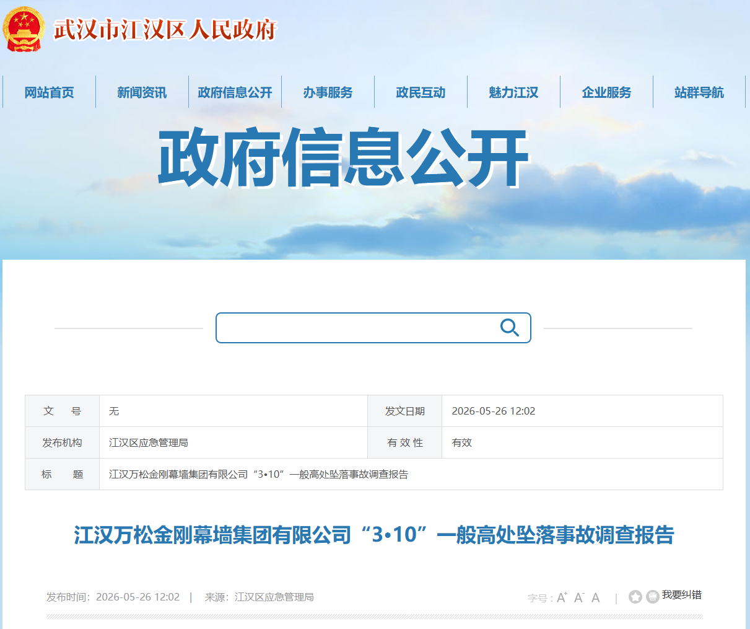This screenshot has width=750, height=629.
Task: Click the magnifier search icon
Action: coord(509,328)
